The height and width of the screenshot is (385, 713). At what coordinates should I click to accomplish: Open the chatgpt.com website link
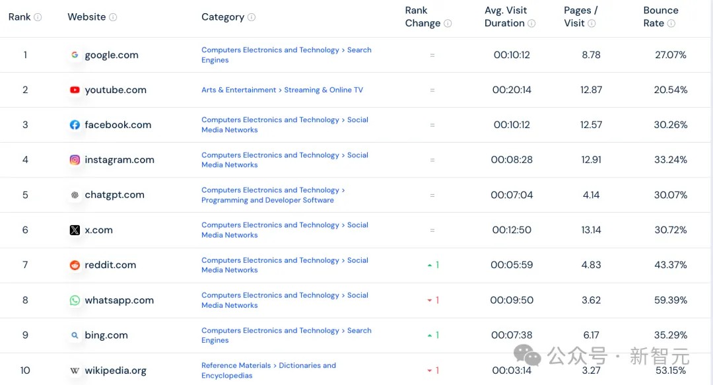click(115, 195)
